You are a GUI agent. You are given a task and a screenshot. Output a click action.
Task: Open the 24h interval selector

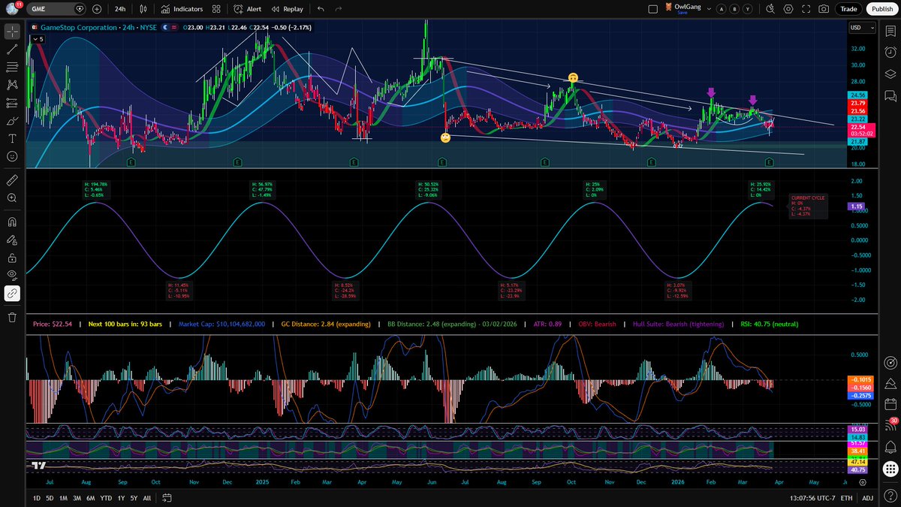[120, 9]
